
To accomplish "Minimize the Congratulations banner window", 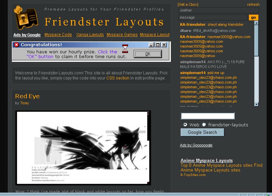I will pyautogui.click(x=151, y=45).
